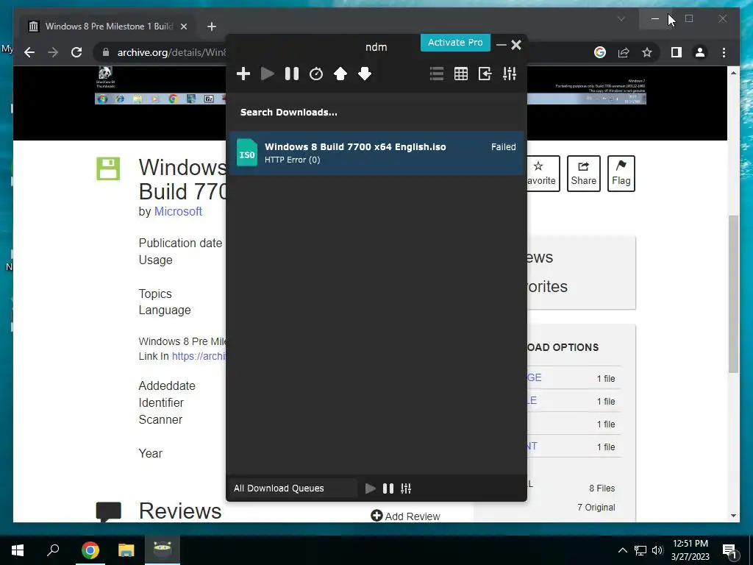The width and height of the screenshot is (753, 565).
Task: Open the network icon in the tray
Action: click(x=640, y=550)
